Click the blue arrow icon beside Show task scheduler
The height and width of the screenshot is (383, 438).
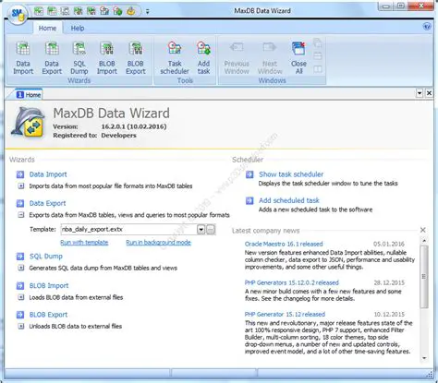click(x=249, y=174)
